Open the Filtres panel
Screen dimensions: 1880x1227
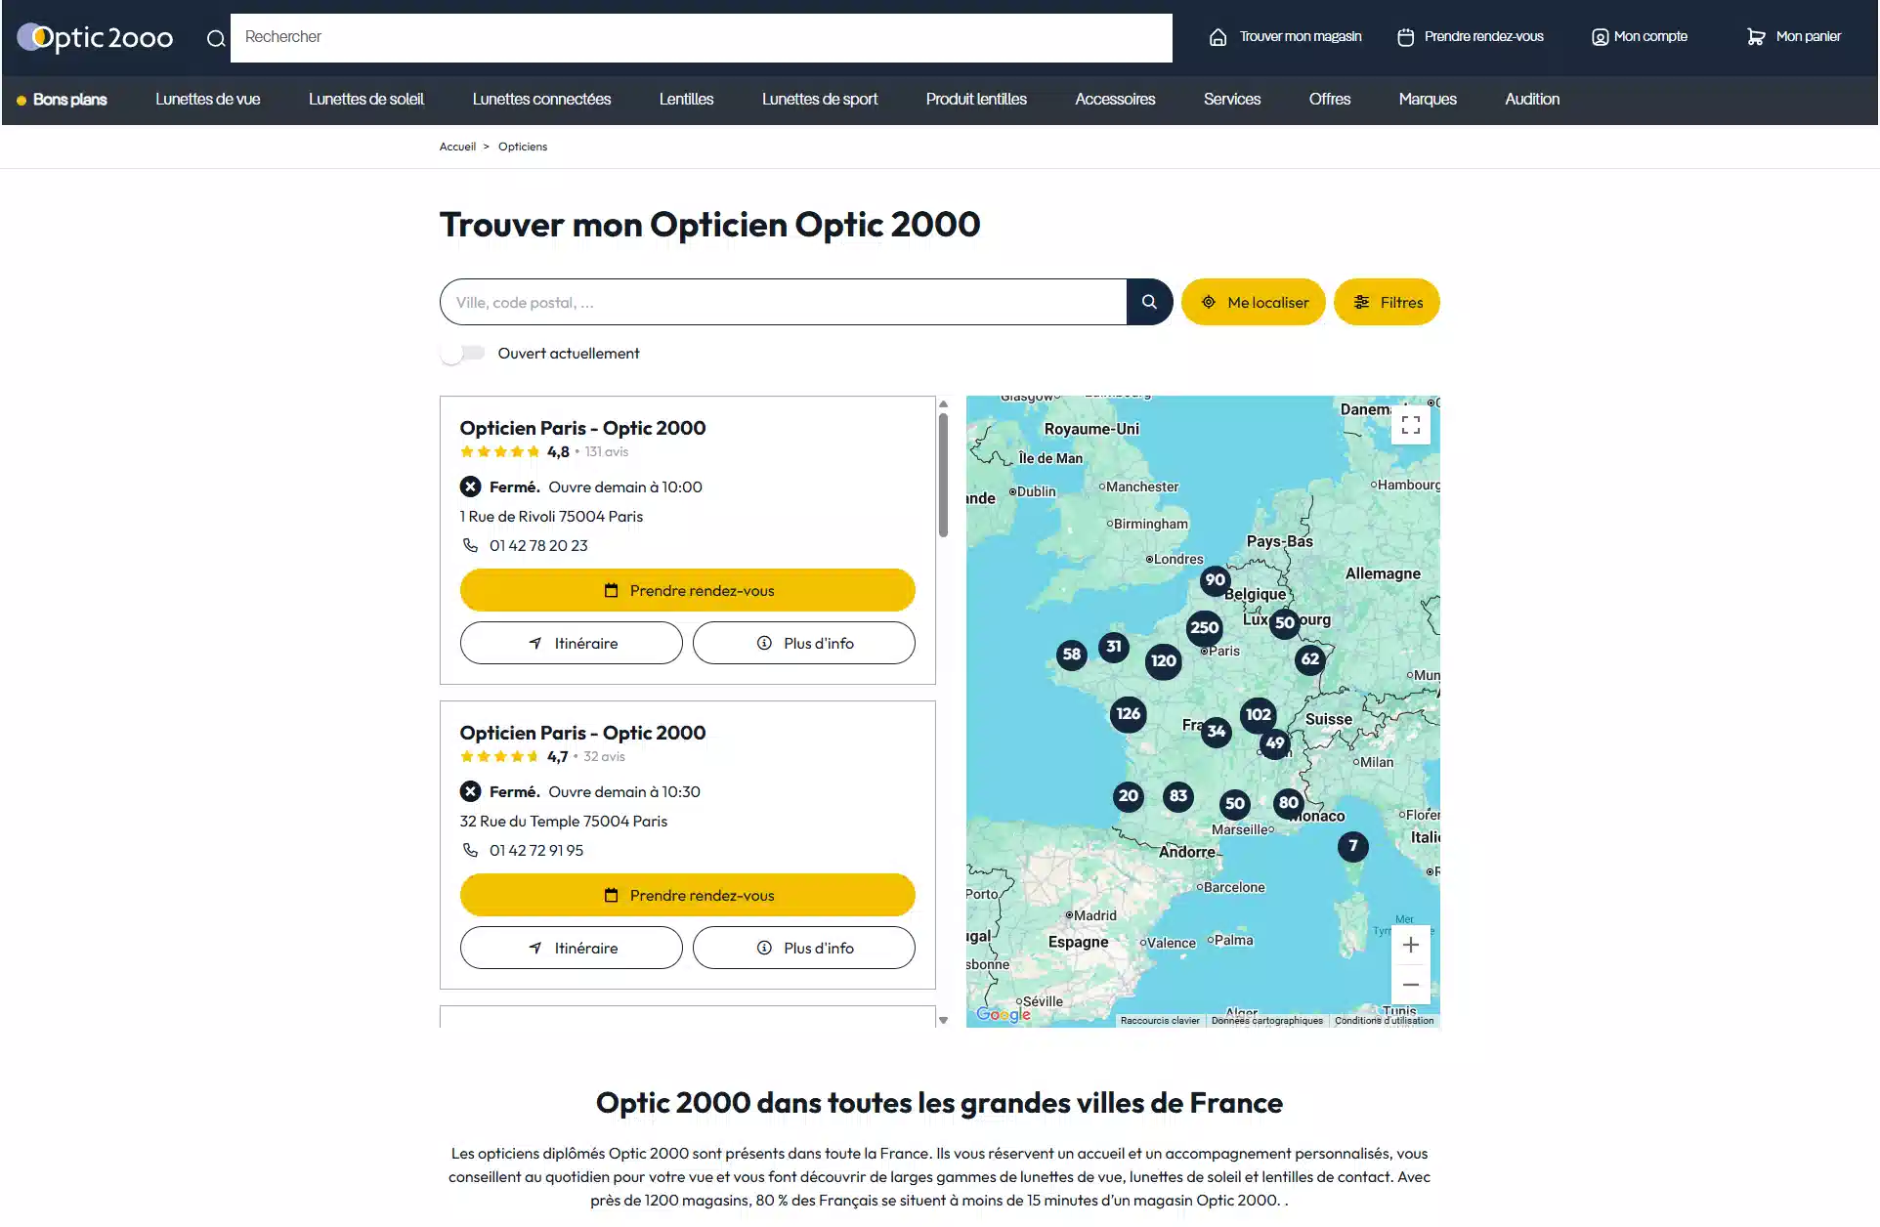(x=1387, y=302)
